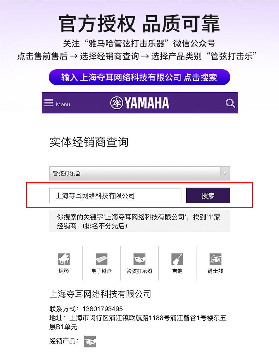
Task: Click the Yamaha tuning-fork logo emblem
Action: click(117, 103)
